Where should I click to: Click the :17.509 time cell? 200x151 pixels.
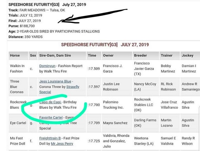pos(94,69)
